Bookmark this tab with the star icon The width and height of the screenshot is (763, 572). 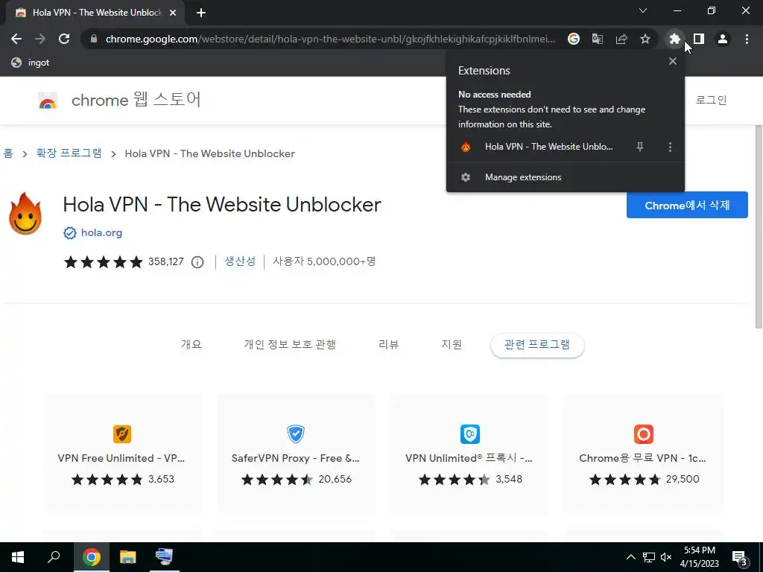pos(645,39)
